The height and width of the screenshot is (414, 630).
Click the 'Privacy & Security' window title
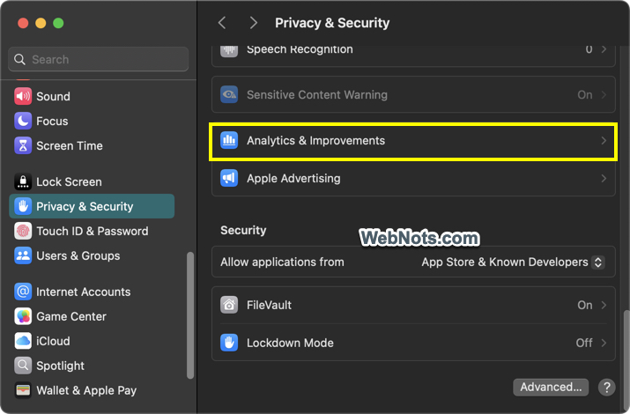[x=332, y=23]
